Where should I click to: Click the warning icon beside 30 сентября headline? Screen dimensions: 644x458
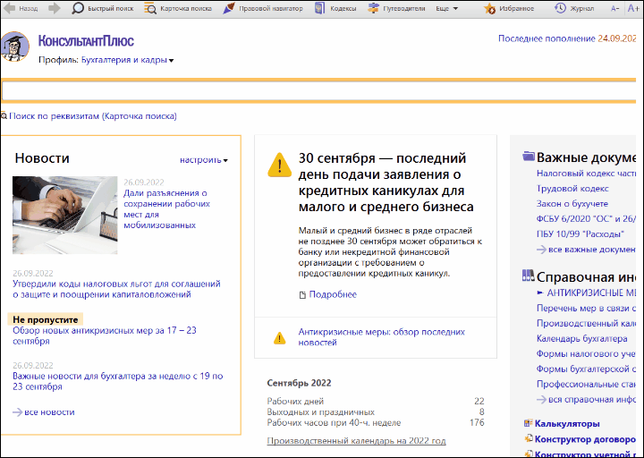pyautogui.click(x=280, y=165)
